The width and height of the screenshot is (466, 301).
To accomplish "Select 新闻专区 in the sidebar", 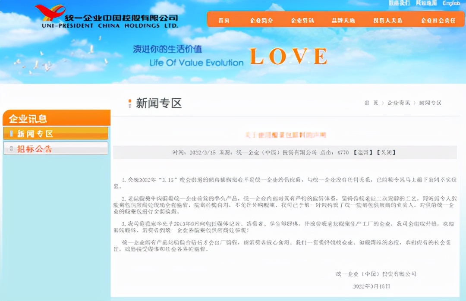I will point(56,133).
